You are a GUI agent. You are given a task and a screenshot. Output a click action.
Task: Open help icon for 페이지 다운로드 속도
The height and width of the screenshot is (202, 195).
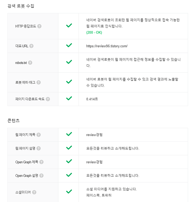48,99
